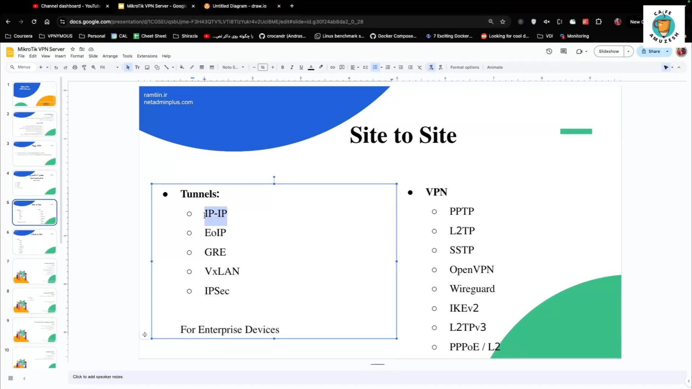692x389 pixels.
Task: Star the MikroTik VPN Server document
Action: 72,49
